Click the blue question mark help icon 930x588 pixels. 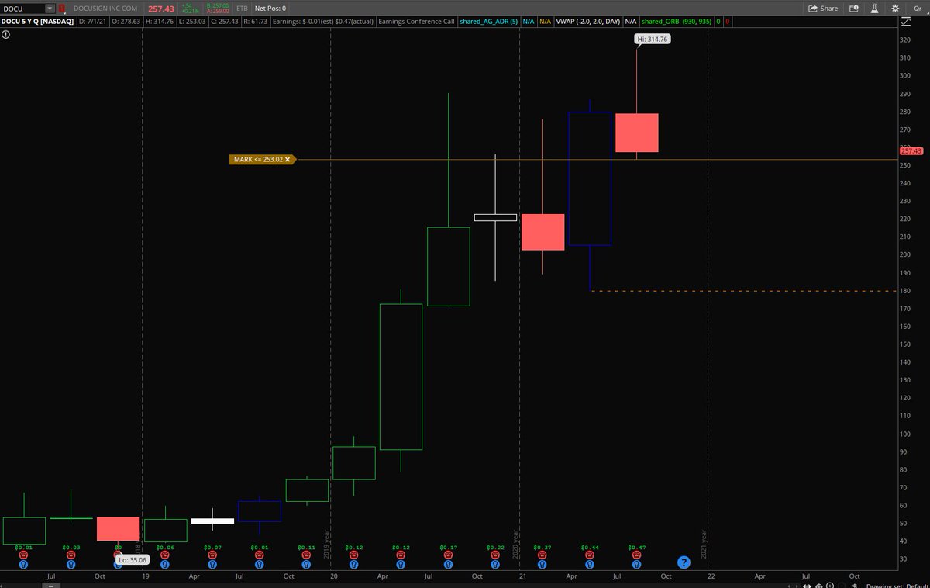[x=684, y=562]
